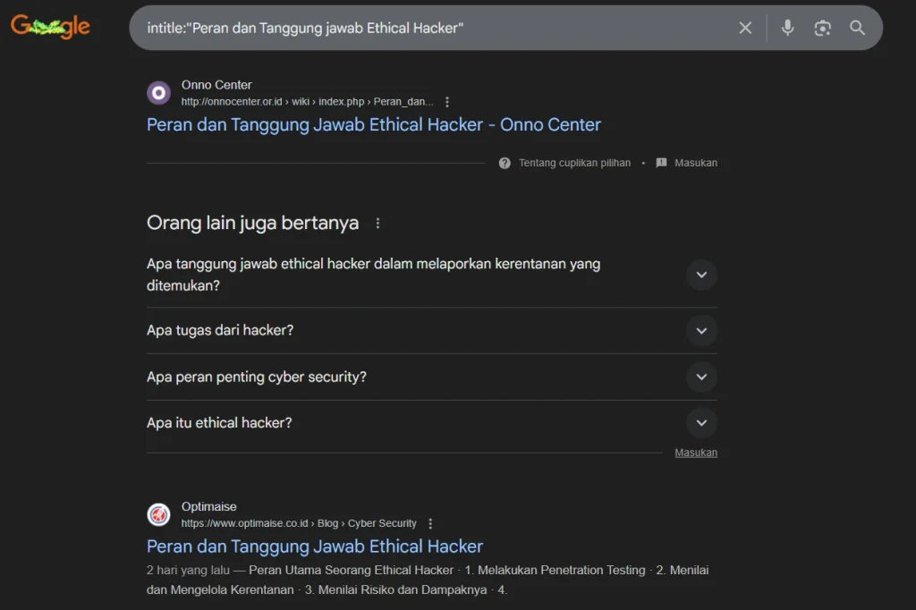Open the three-dot menu next to the Optimaise breadcrumb

430,522
